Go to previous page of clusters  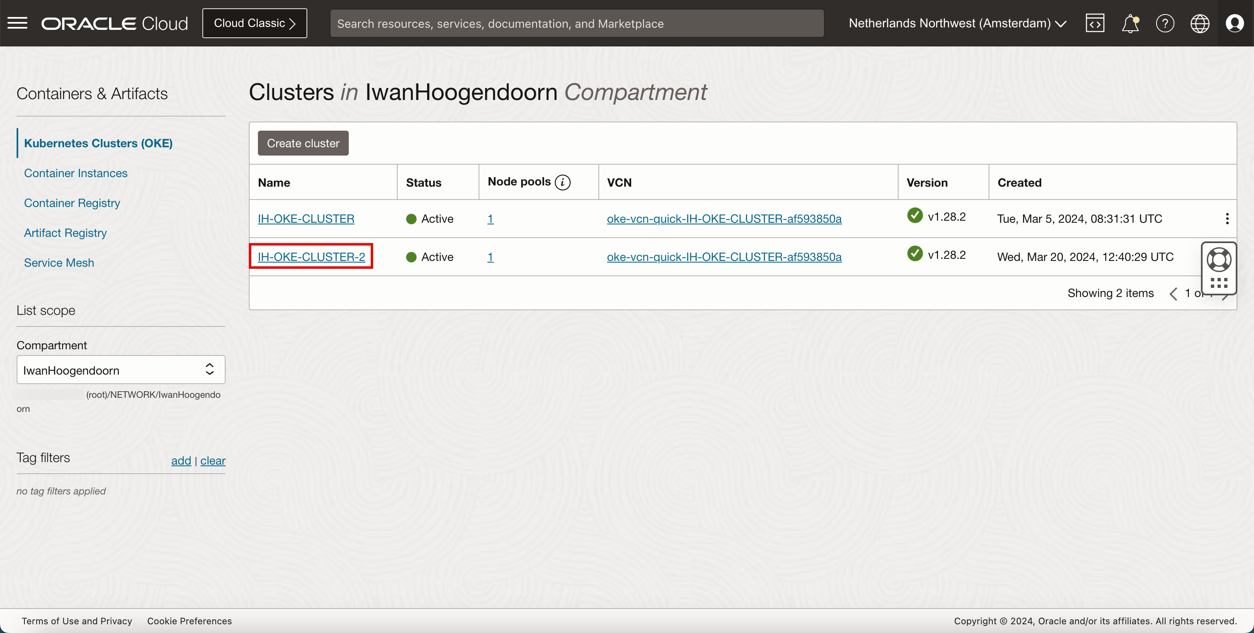[1174, 294]
